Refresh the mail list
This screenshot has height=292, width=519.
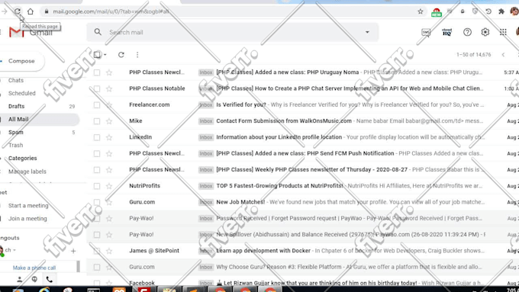click(x=121, y=55)
